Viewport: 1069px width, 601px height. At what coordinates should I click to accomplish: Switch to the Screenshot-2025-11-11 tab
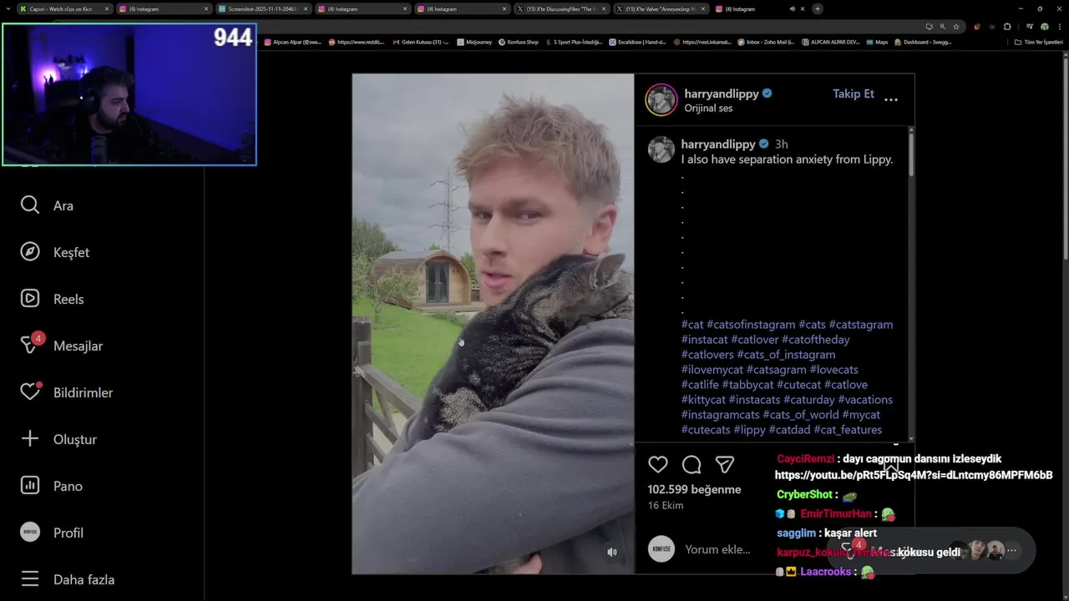point(263,9)
